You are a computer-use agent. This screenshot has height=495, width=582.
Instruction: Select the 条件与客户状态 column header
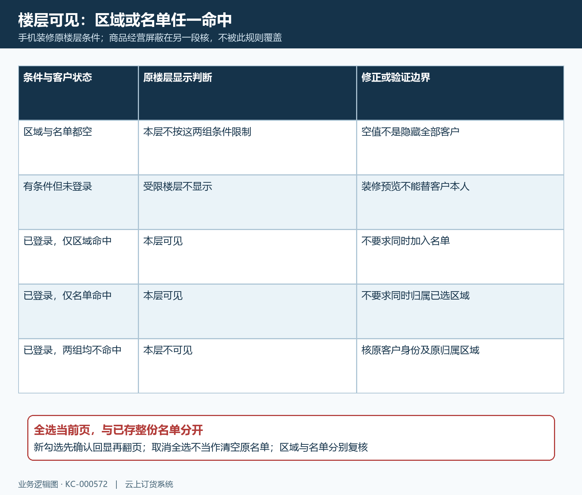[78, 93]
